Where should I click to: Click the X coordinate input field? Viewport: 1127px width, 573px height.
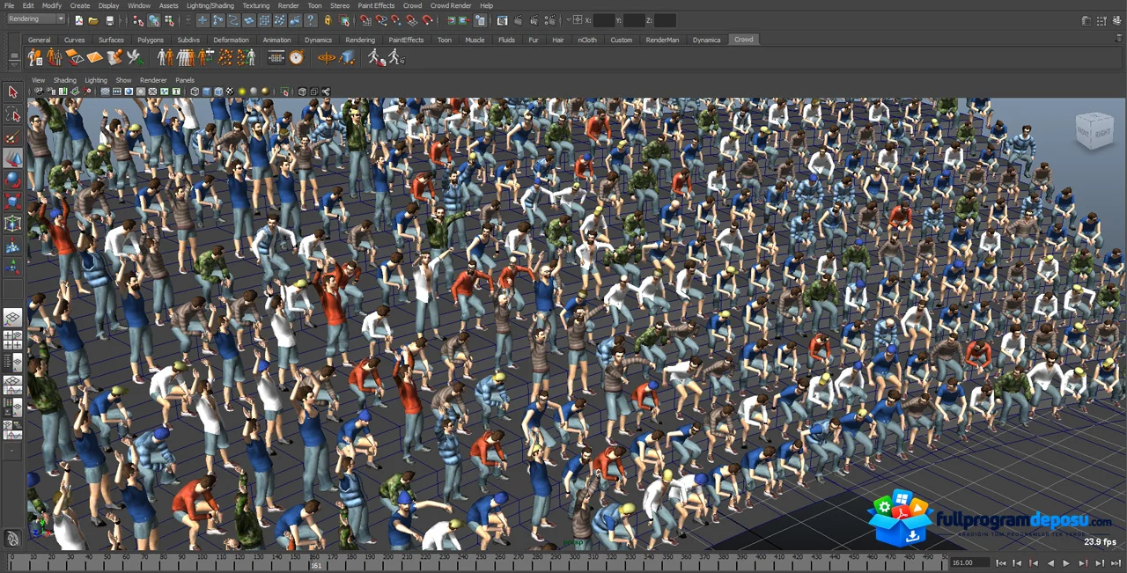(x=604, y=19)
